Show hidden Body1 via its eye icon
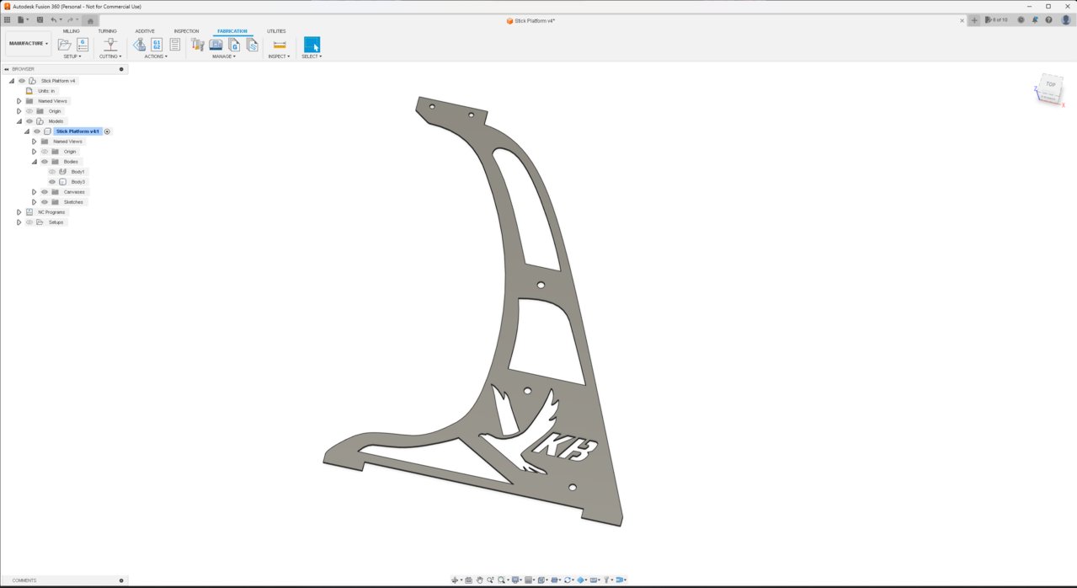This screenshot has height=588, width=1077. coord(52,172)
